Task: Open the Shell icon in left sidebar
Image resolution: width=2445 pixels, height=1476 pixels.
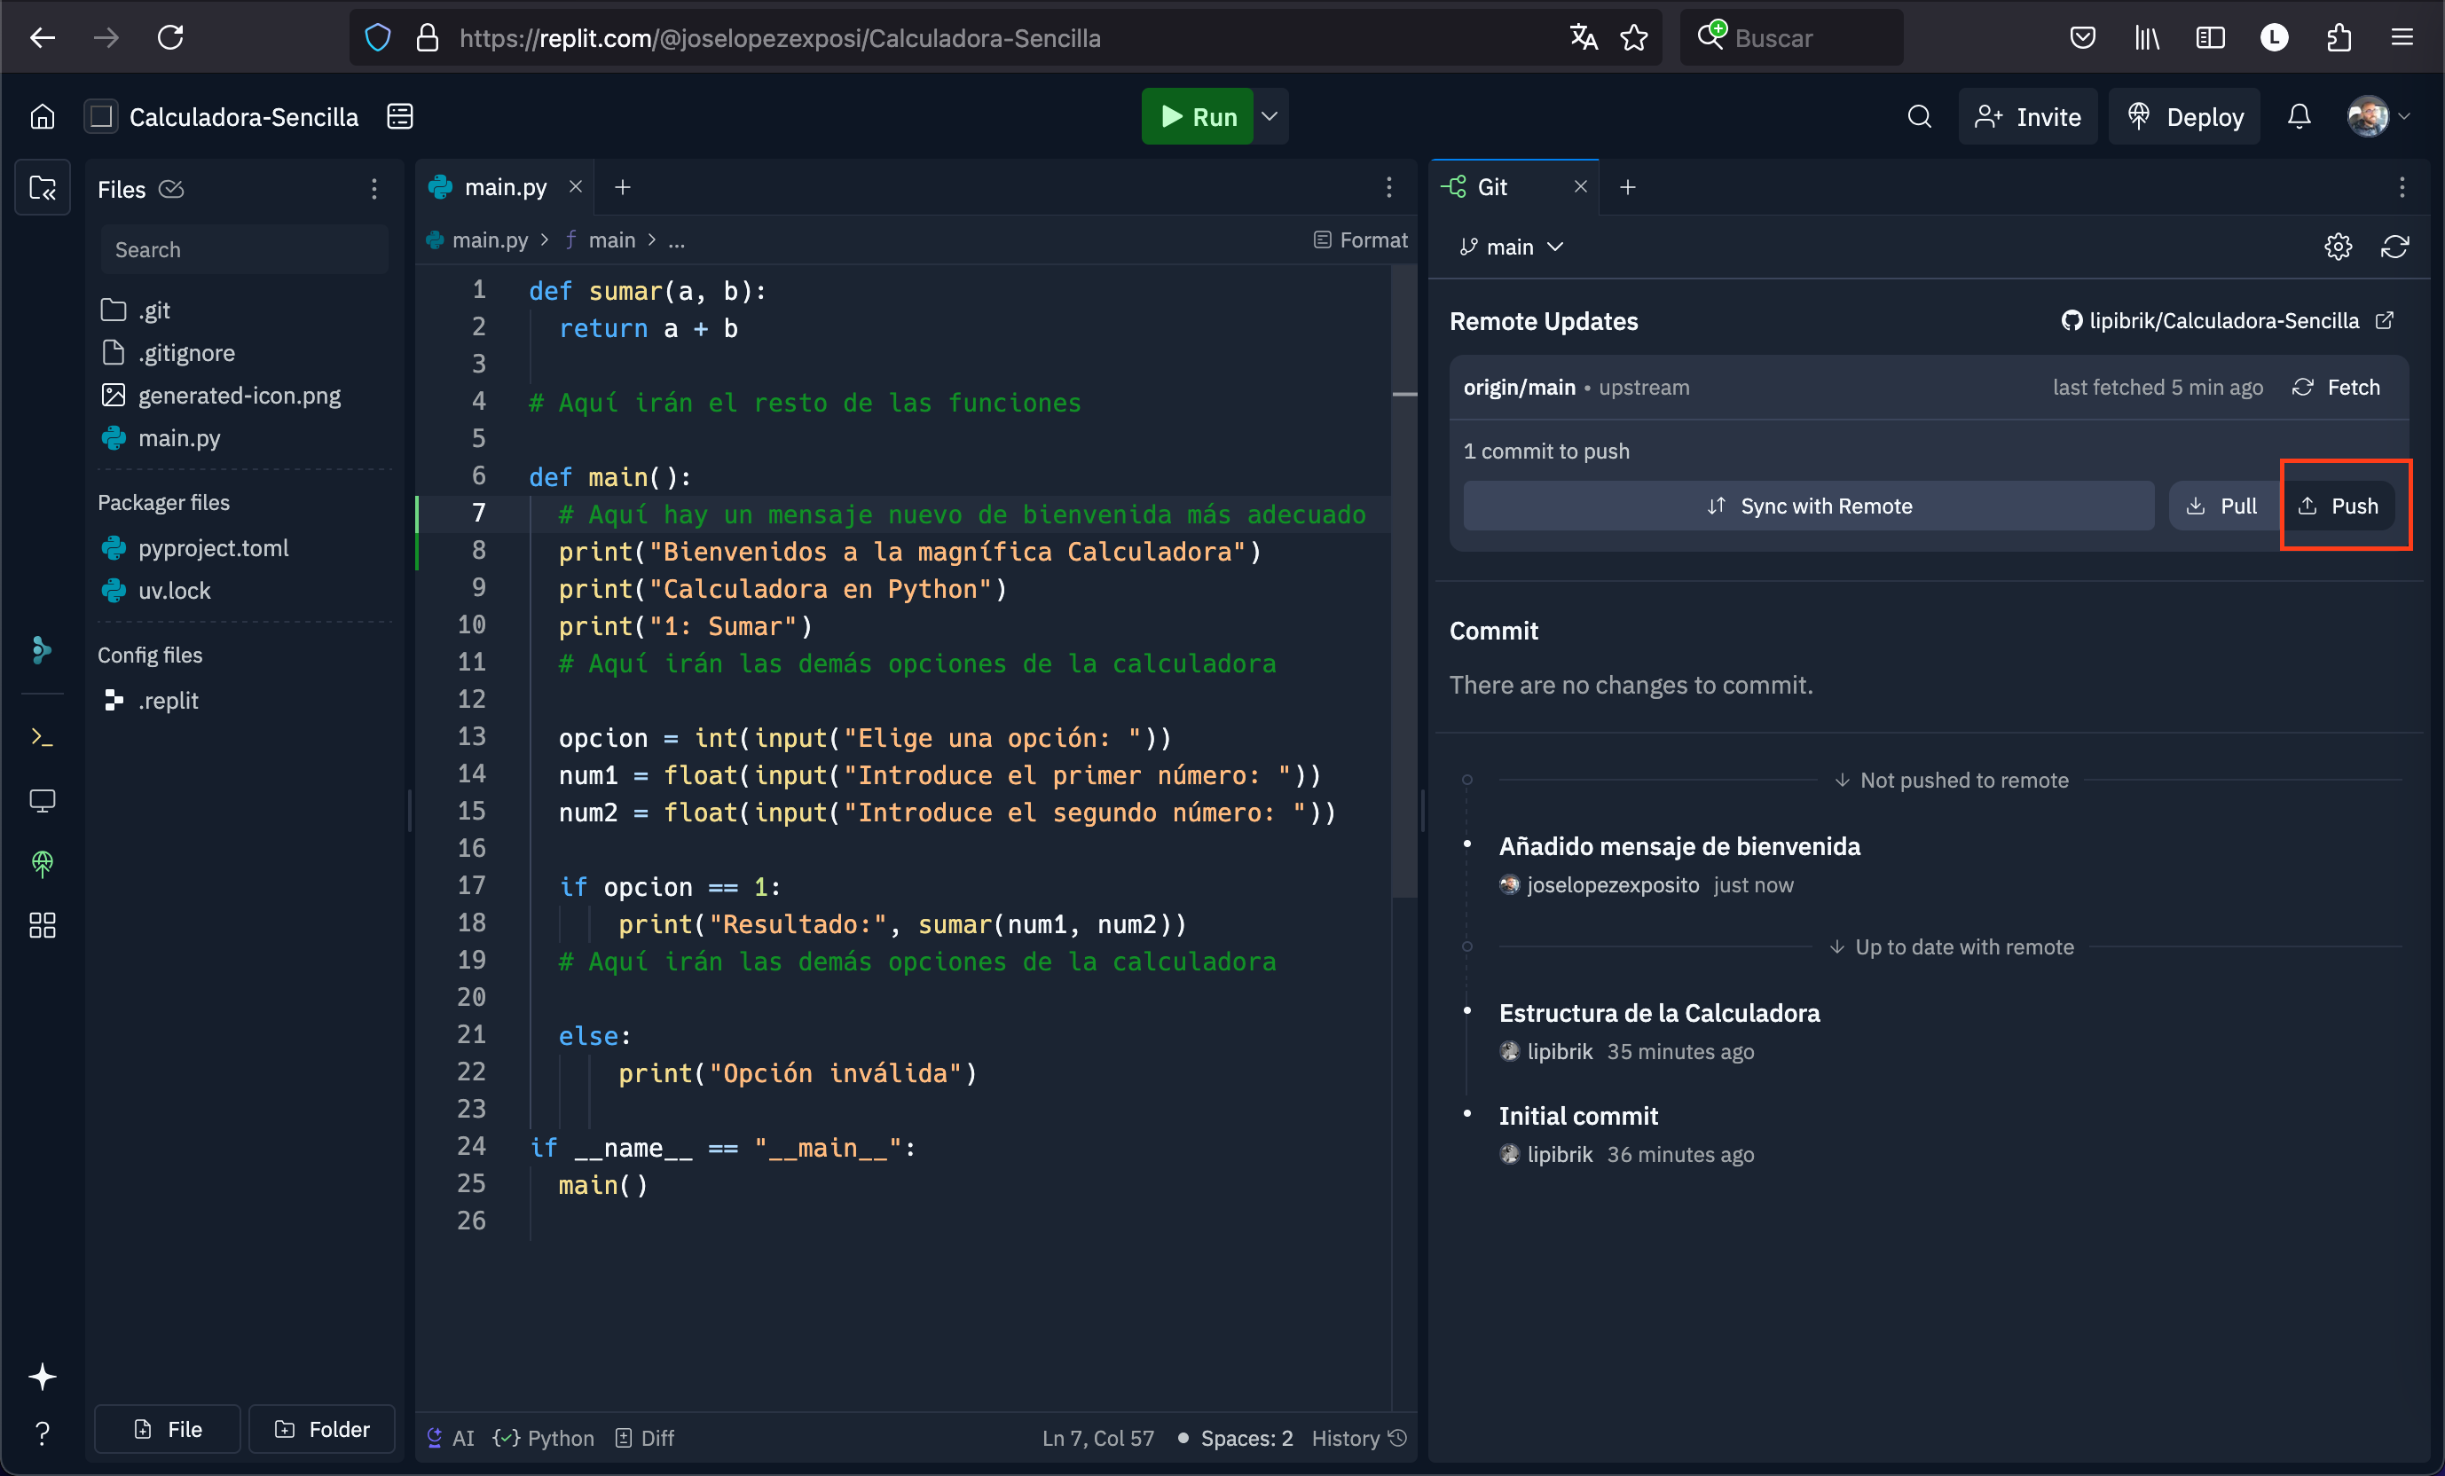Action: (x=42, y=737)
